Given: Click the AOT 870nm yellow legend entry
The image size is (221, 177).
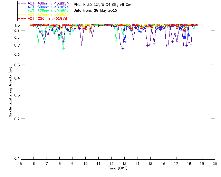Looking at the screenshot, I should [x=44, y=15].
